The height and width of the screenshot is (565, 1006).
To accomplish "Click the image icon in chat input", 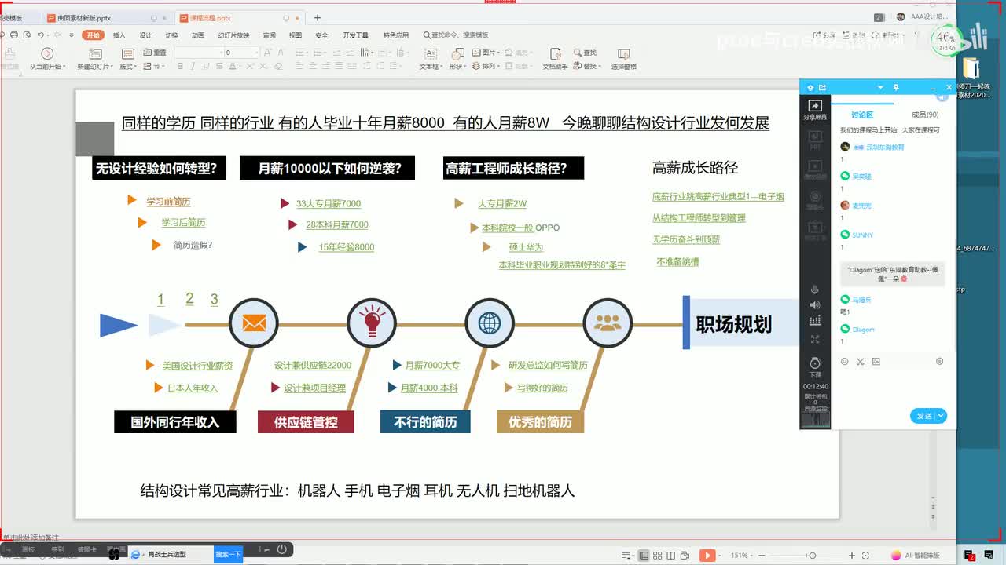I will [x=876, y=362].
